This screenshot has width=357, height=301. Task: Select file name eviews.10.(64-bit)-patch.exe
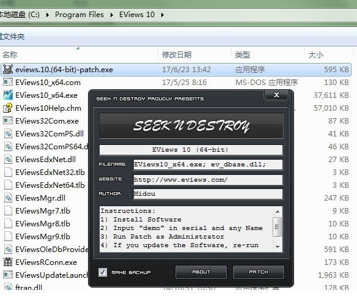tap(64, 70)
